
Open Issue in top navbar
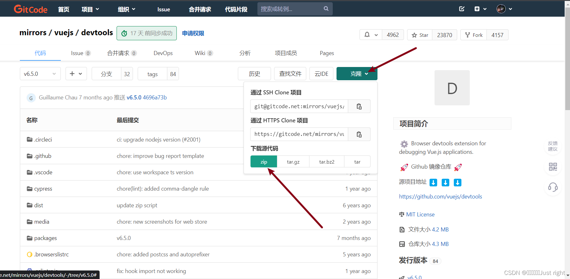pos(164,9)
